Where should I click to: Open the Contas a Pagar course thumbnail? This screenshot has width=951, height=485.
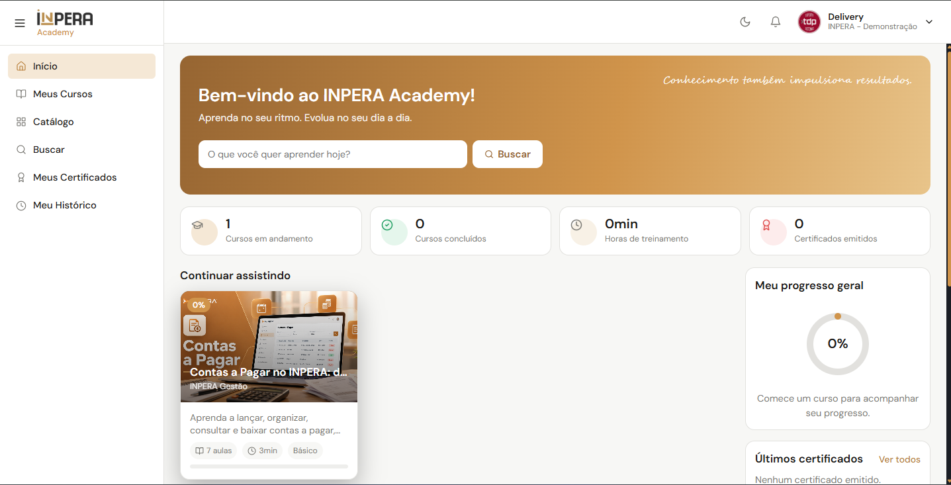(269, 347)
